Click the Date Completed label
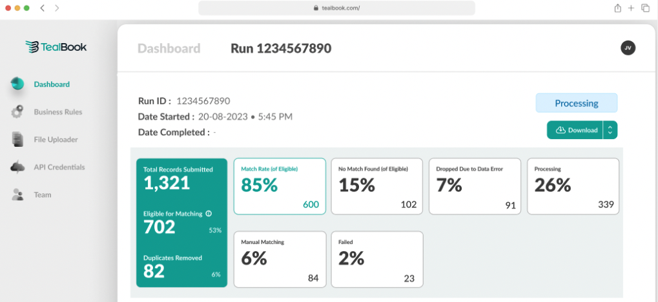This screenshot has width=658, height=302. click(x=174, y=133)
